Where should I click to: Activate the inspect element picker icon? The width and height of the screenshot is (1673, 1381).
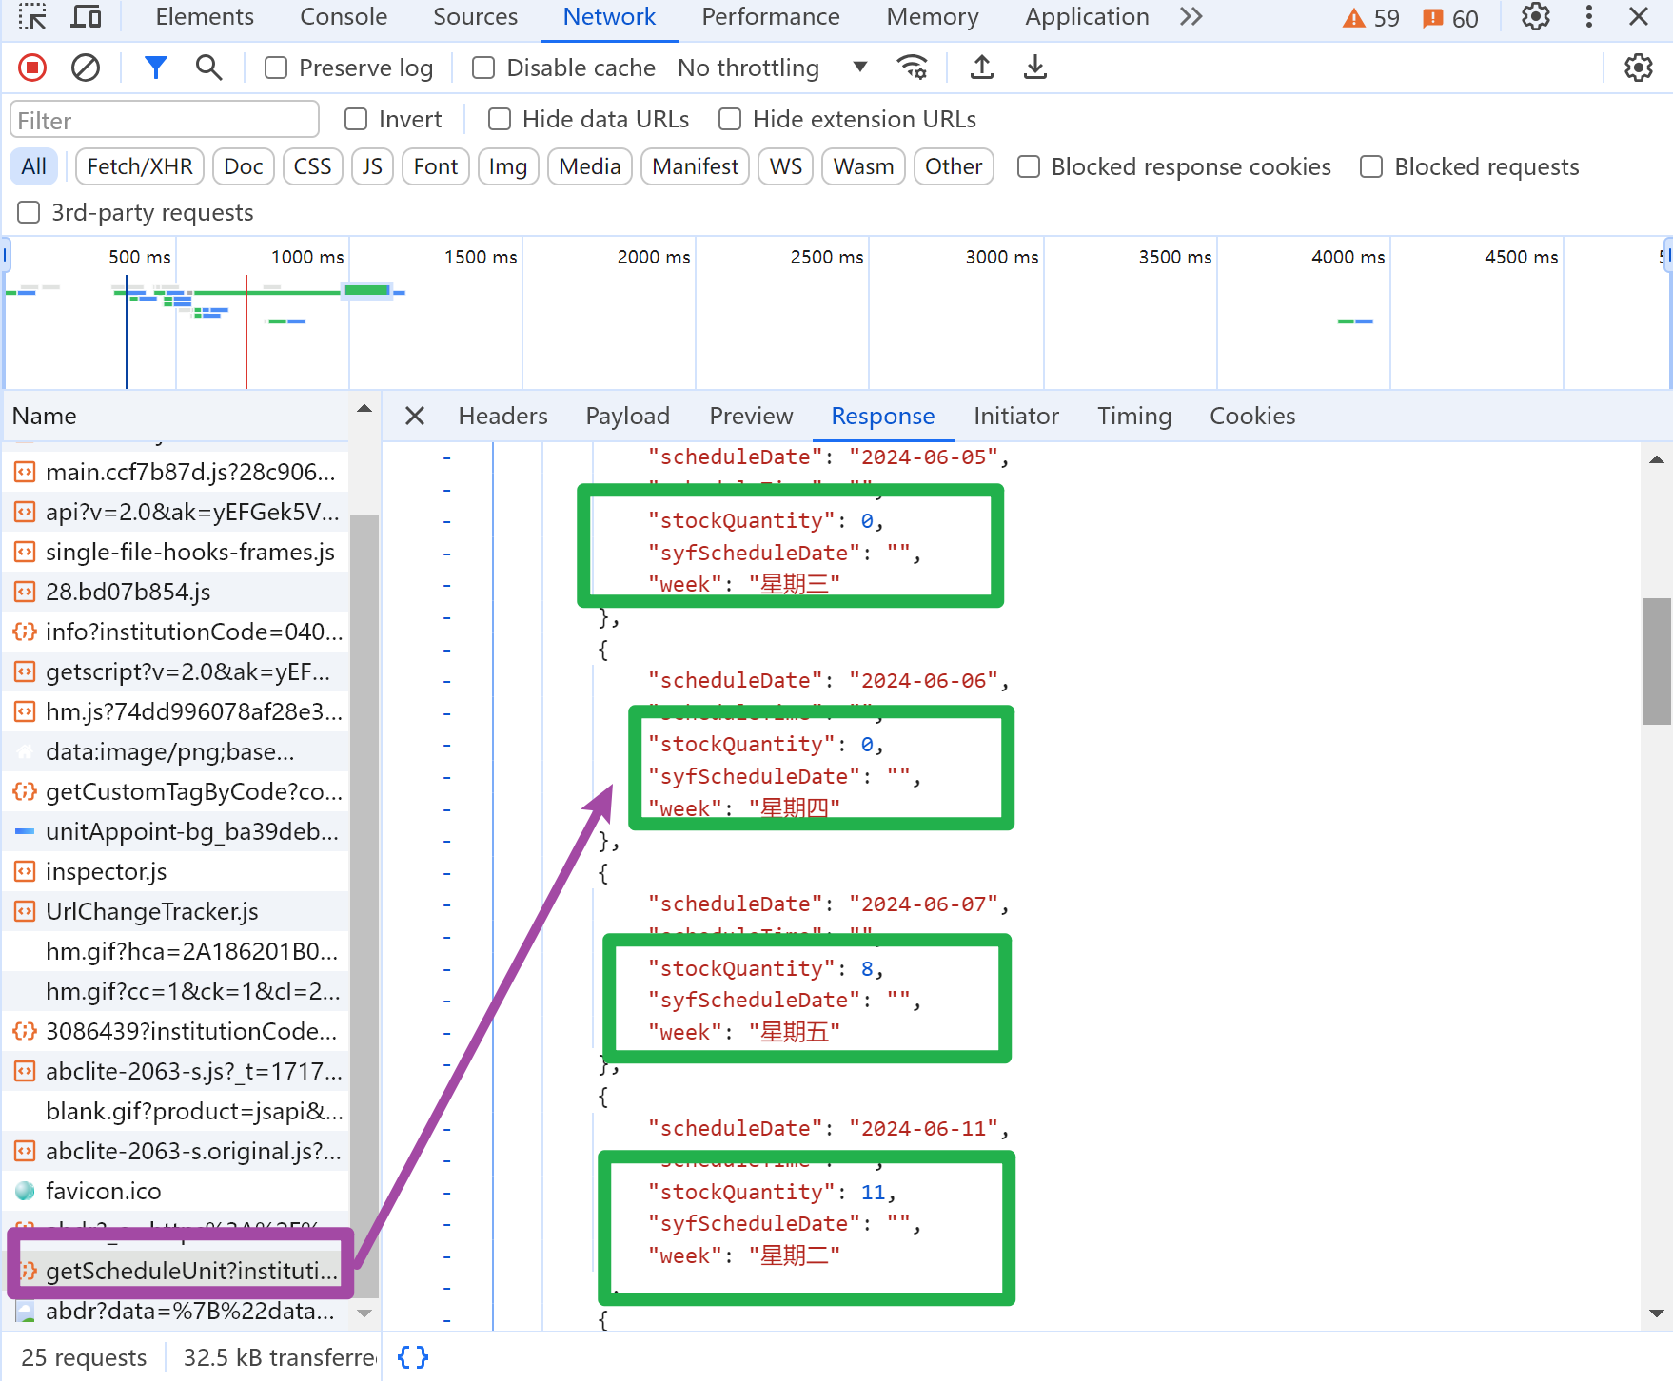32,17
